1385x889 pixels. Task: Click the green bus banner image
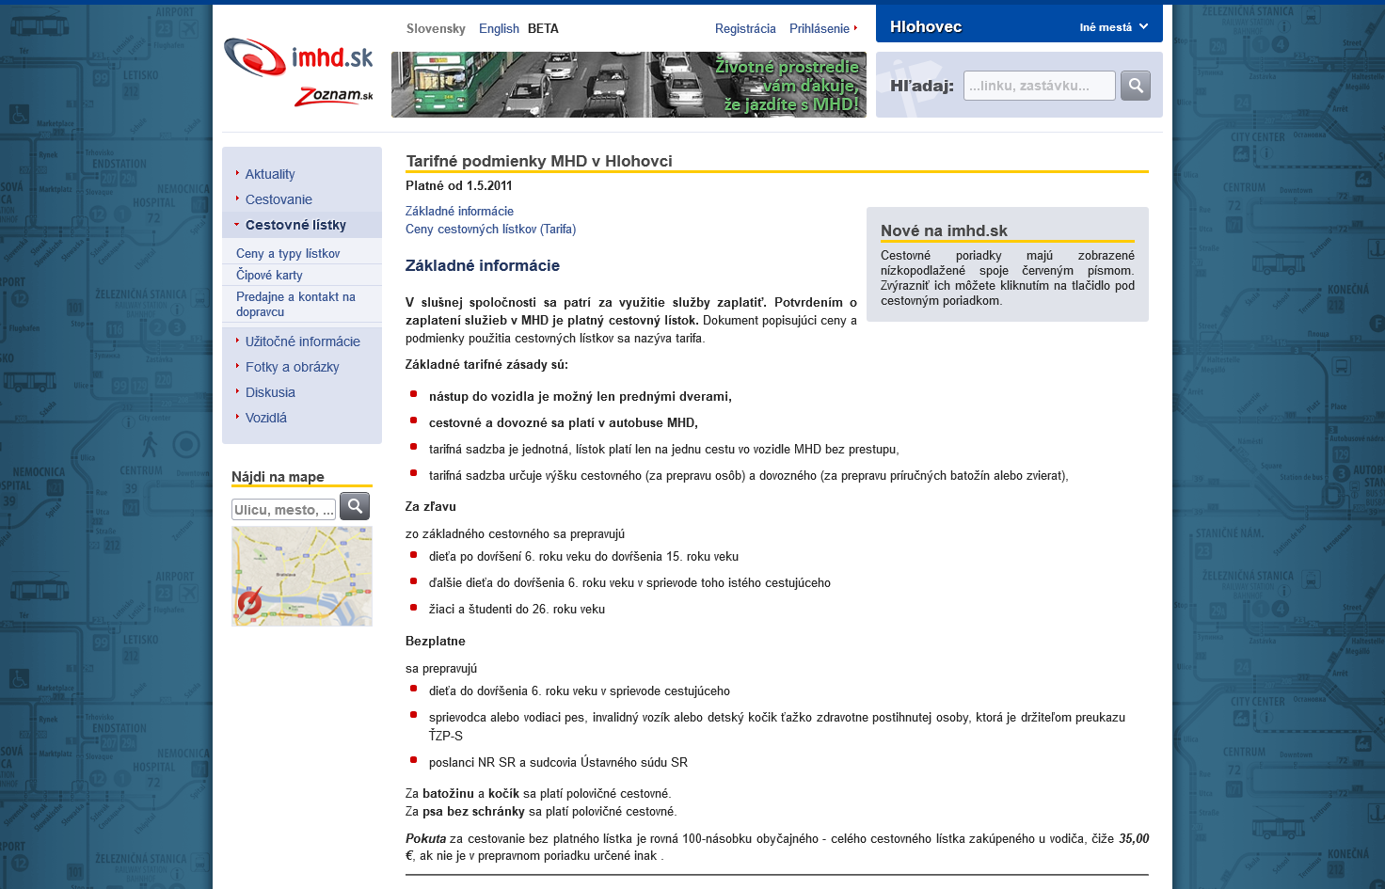tap(629, 85)
